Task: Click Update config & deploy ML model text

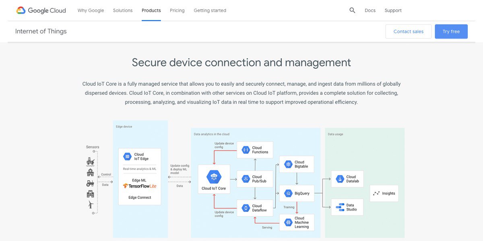Action: (180, 169)
